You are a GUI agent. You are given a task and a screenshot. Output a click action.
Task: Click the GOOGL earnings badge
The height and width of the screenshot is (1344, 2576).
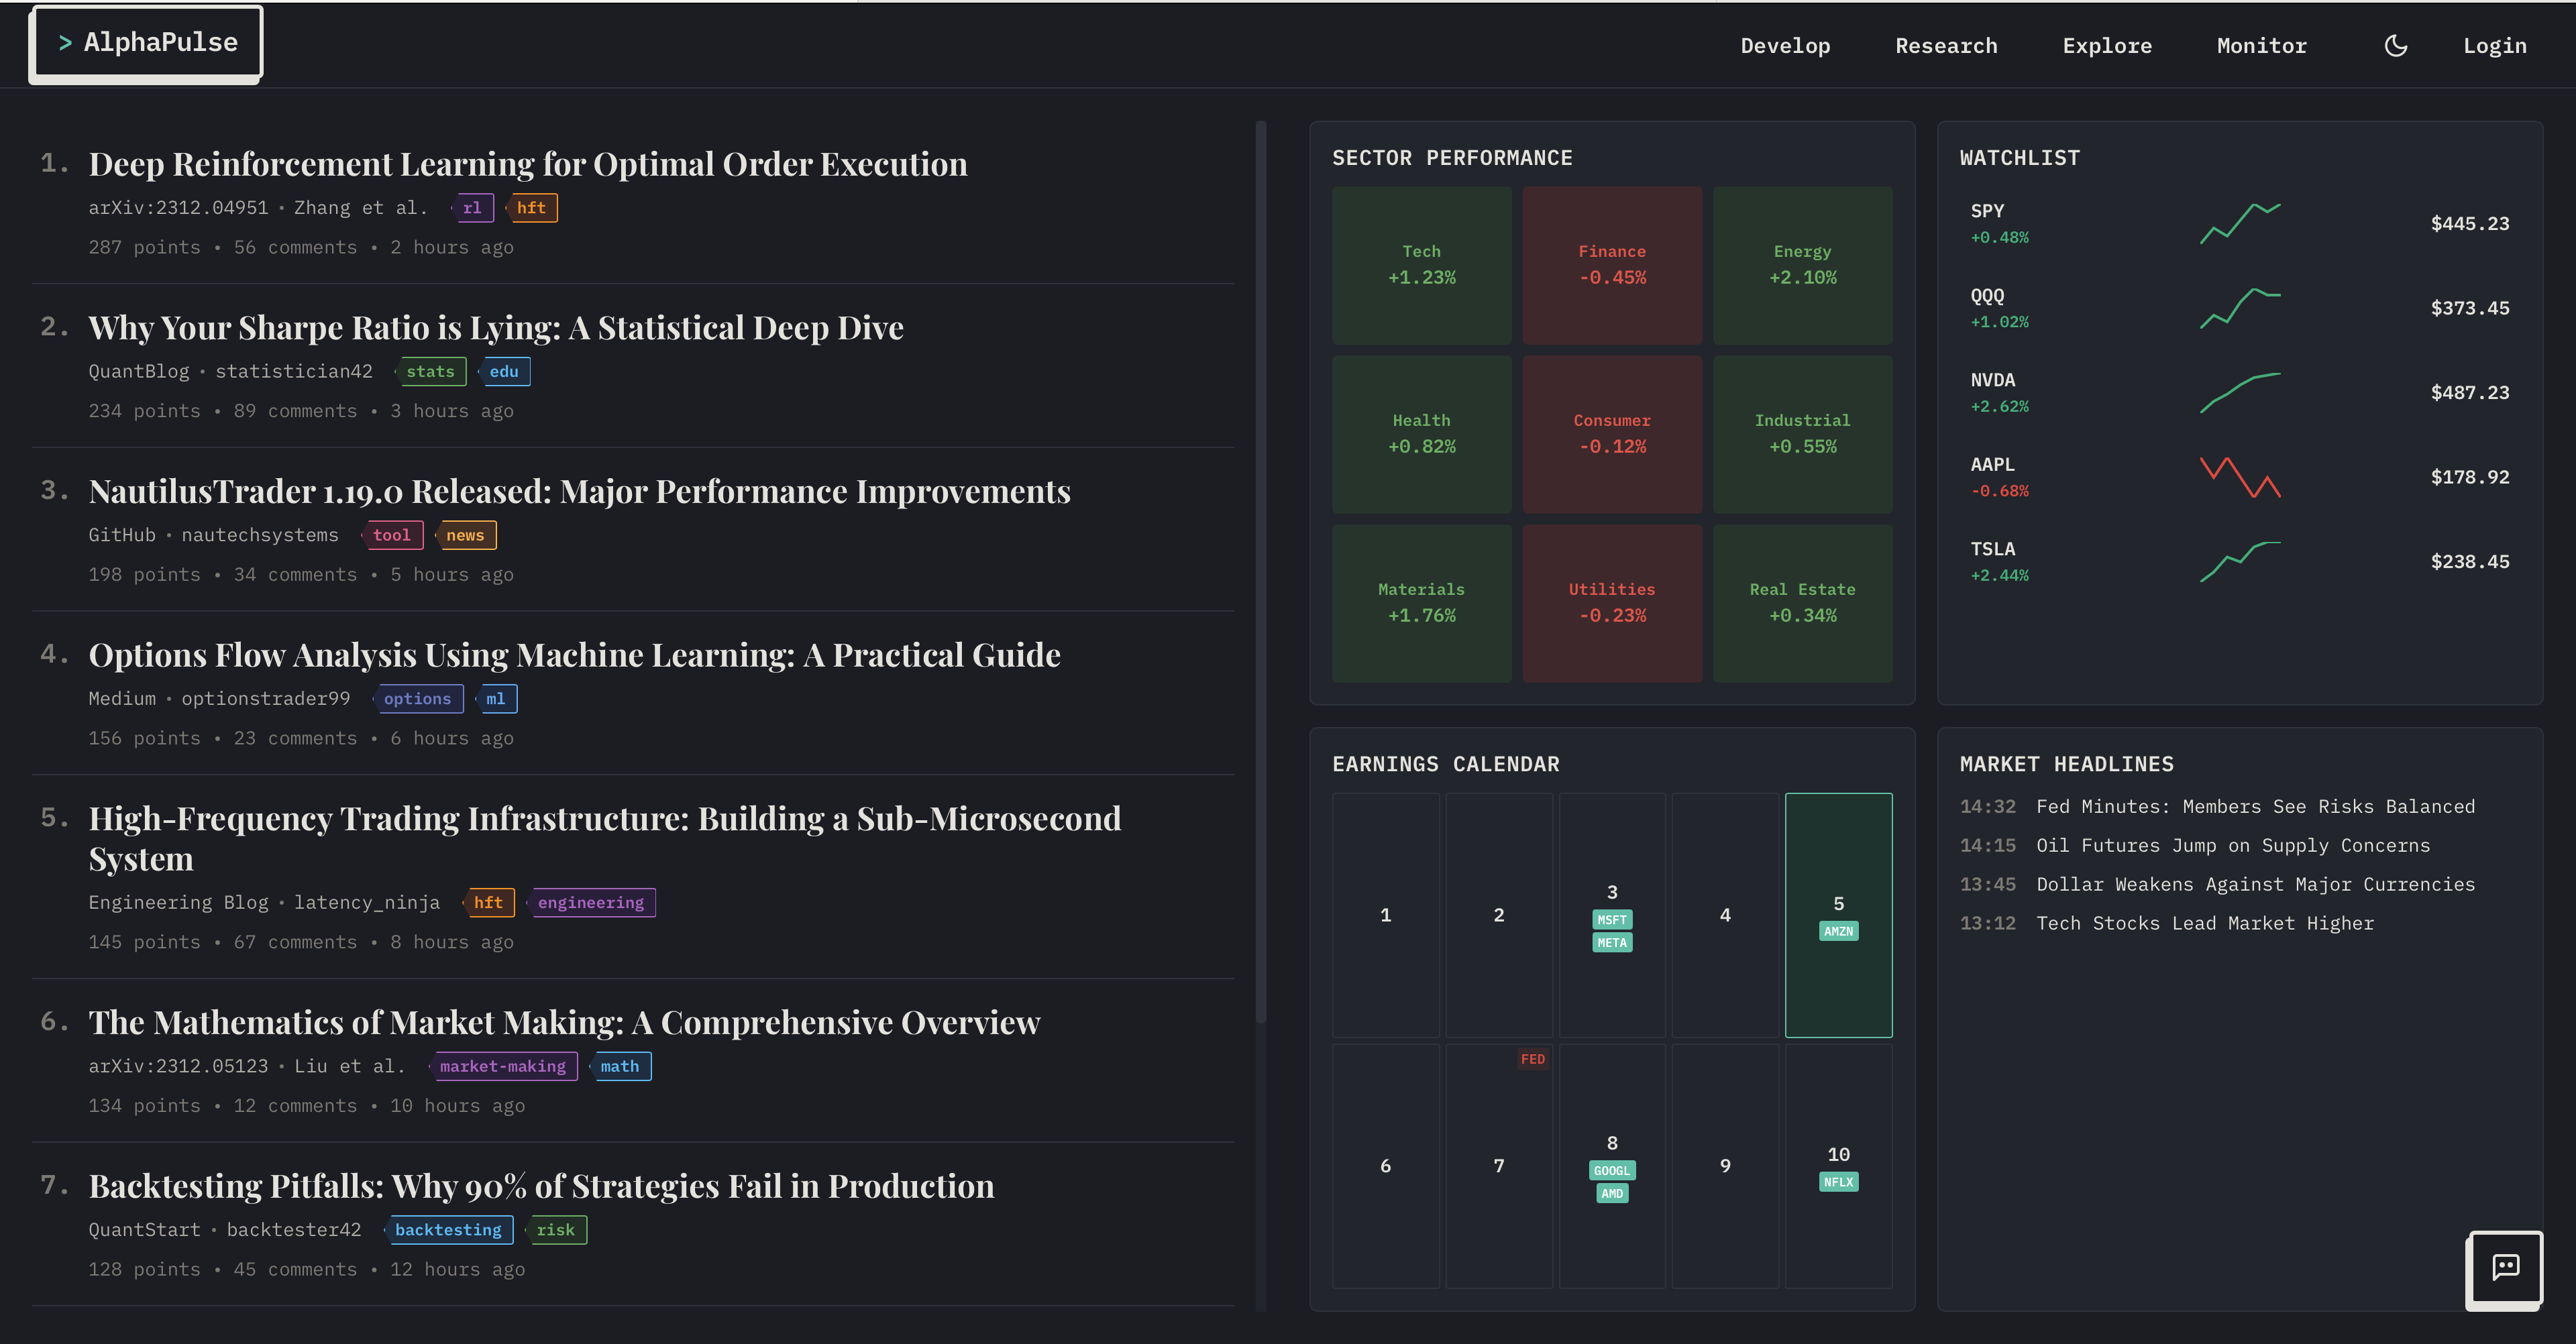1612,1171
